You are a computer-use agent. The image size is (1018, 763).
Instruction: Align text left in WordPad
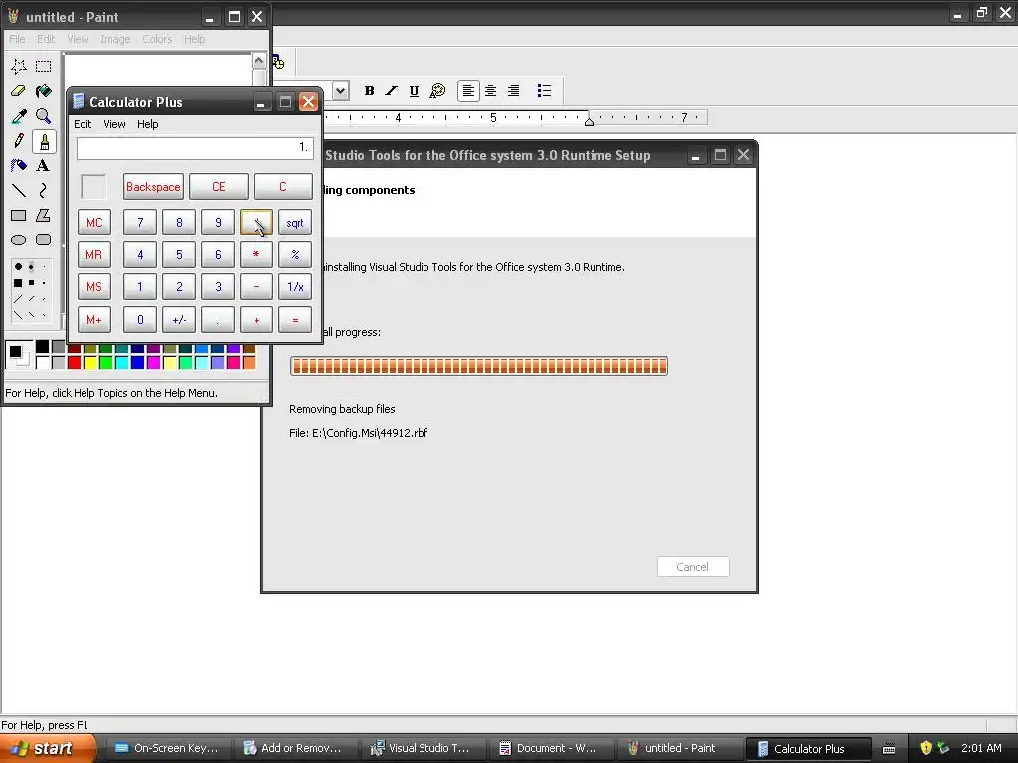468,91
